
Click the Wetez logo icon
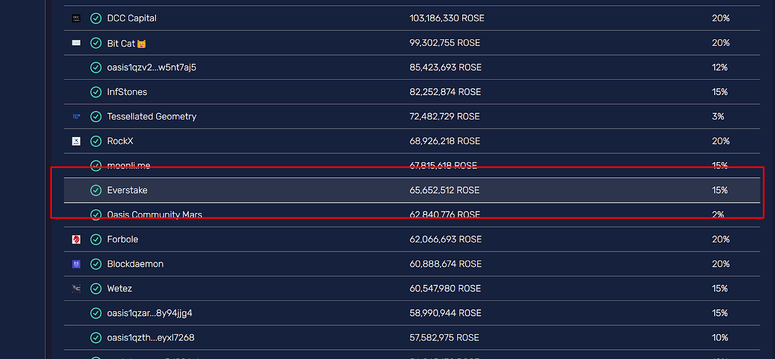(76, 288)
